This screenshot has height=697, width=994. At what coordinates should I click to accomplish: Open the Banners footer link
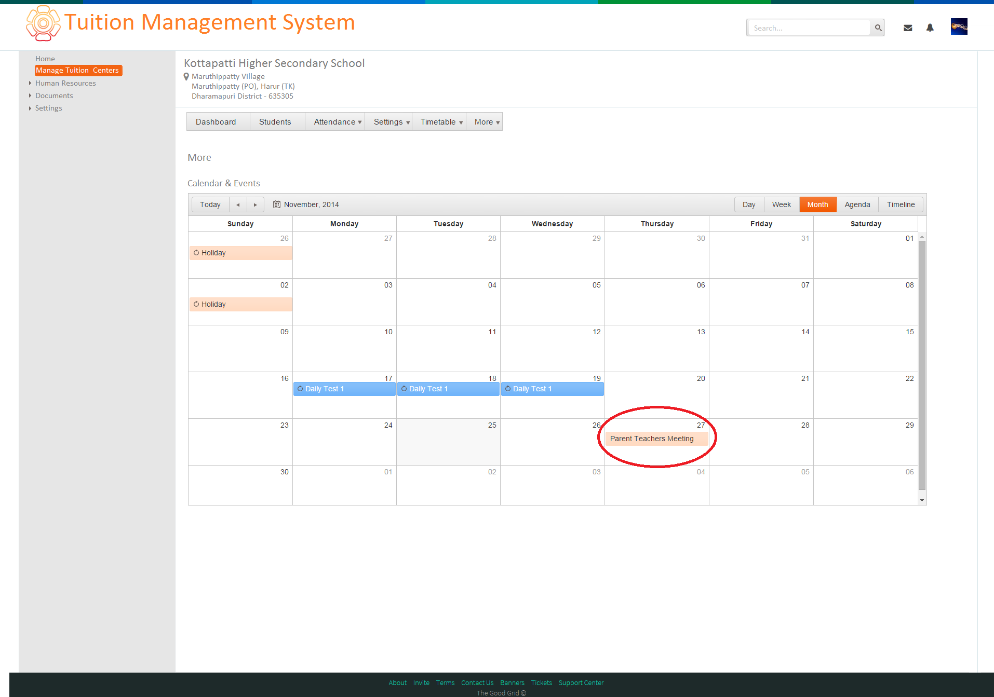[x=512, y=682]
